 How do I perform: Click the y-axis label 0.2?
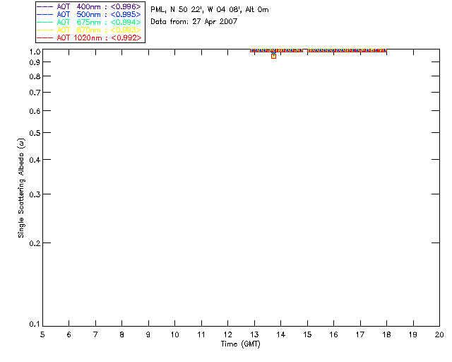pos(35,243)
